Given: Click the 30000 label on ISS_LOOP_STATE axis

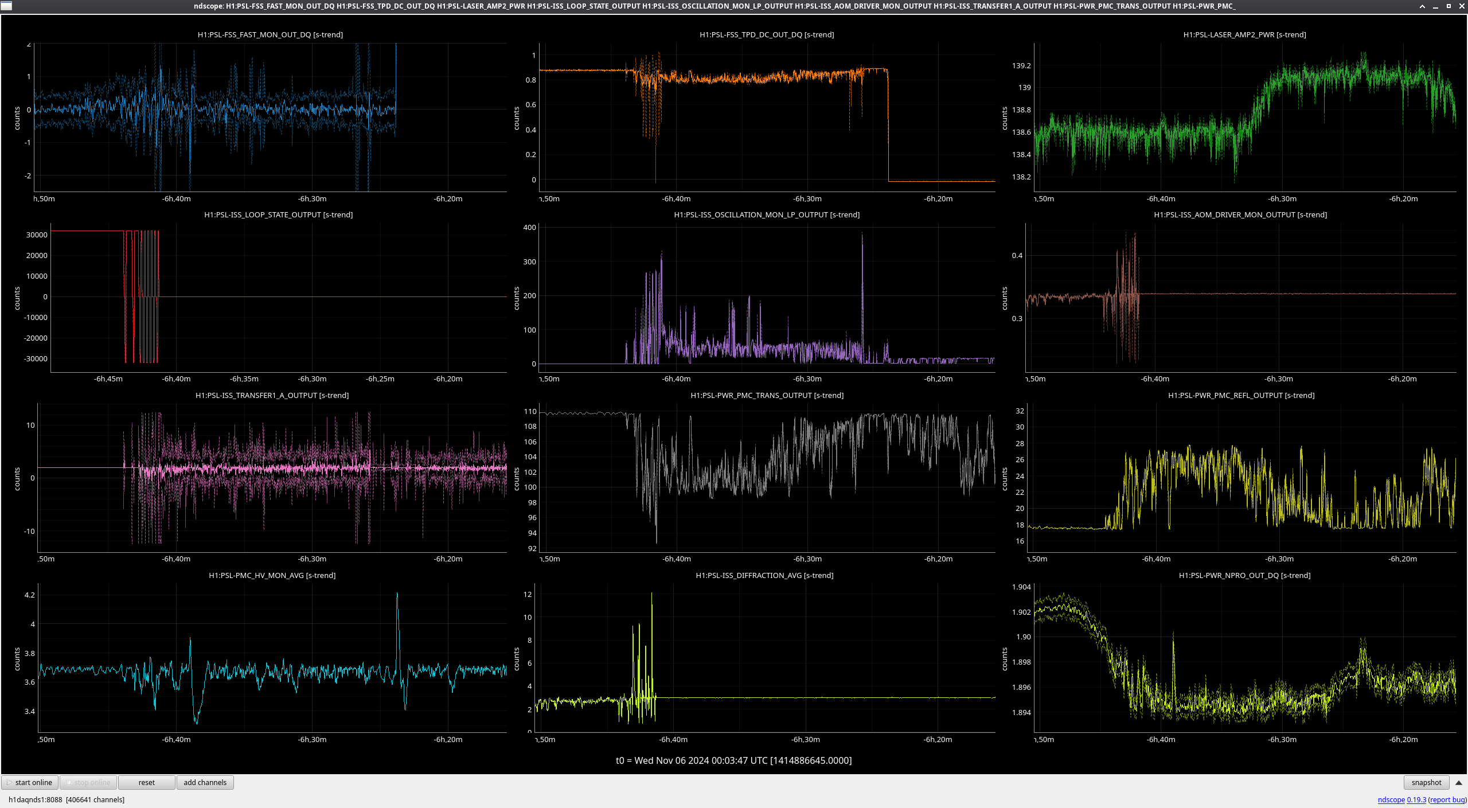Looking at the screenshot, I should tap(37, 235).
